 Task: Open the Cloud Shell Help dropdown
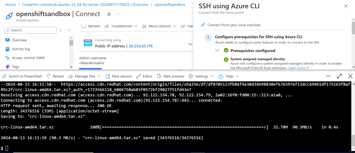(228, 76)
